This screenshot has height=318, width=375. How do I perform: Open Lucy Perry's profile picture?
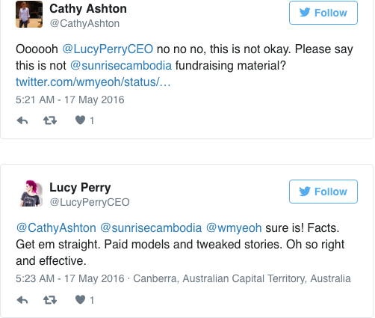coord(31,193)
